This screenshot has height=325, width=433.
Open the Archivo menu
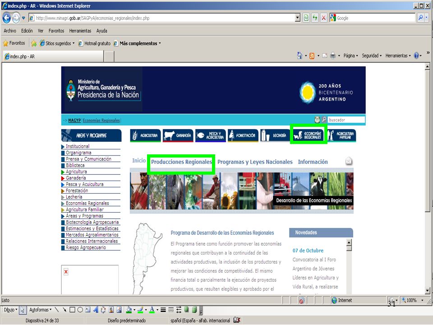(9, 31)
